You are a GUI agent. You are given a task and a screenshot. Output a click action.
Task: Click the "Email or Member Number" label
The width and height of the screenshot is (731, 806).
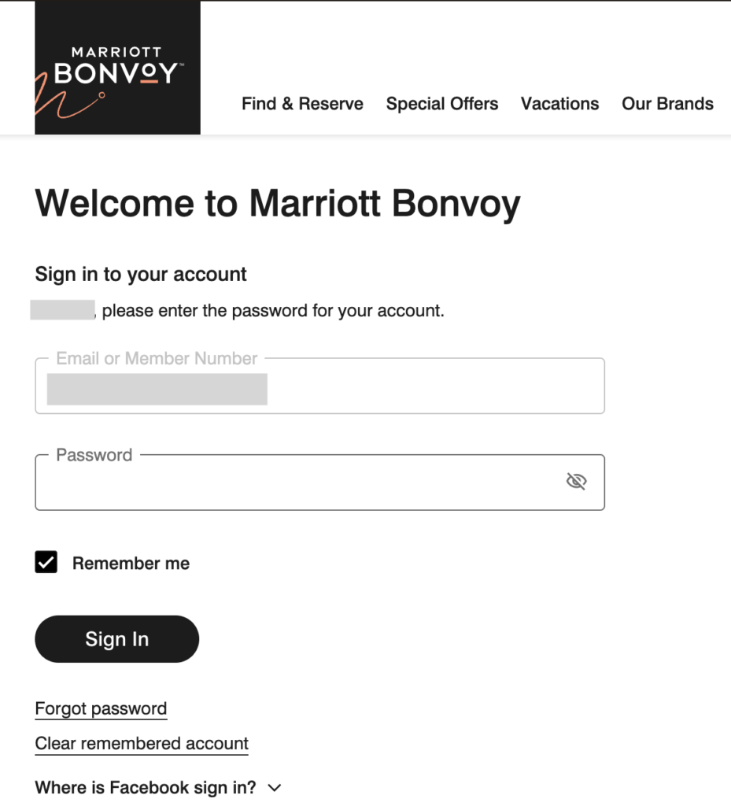[x=157, y=359]
